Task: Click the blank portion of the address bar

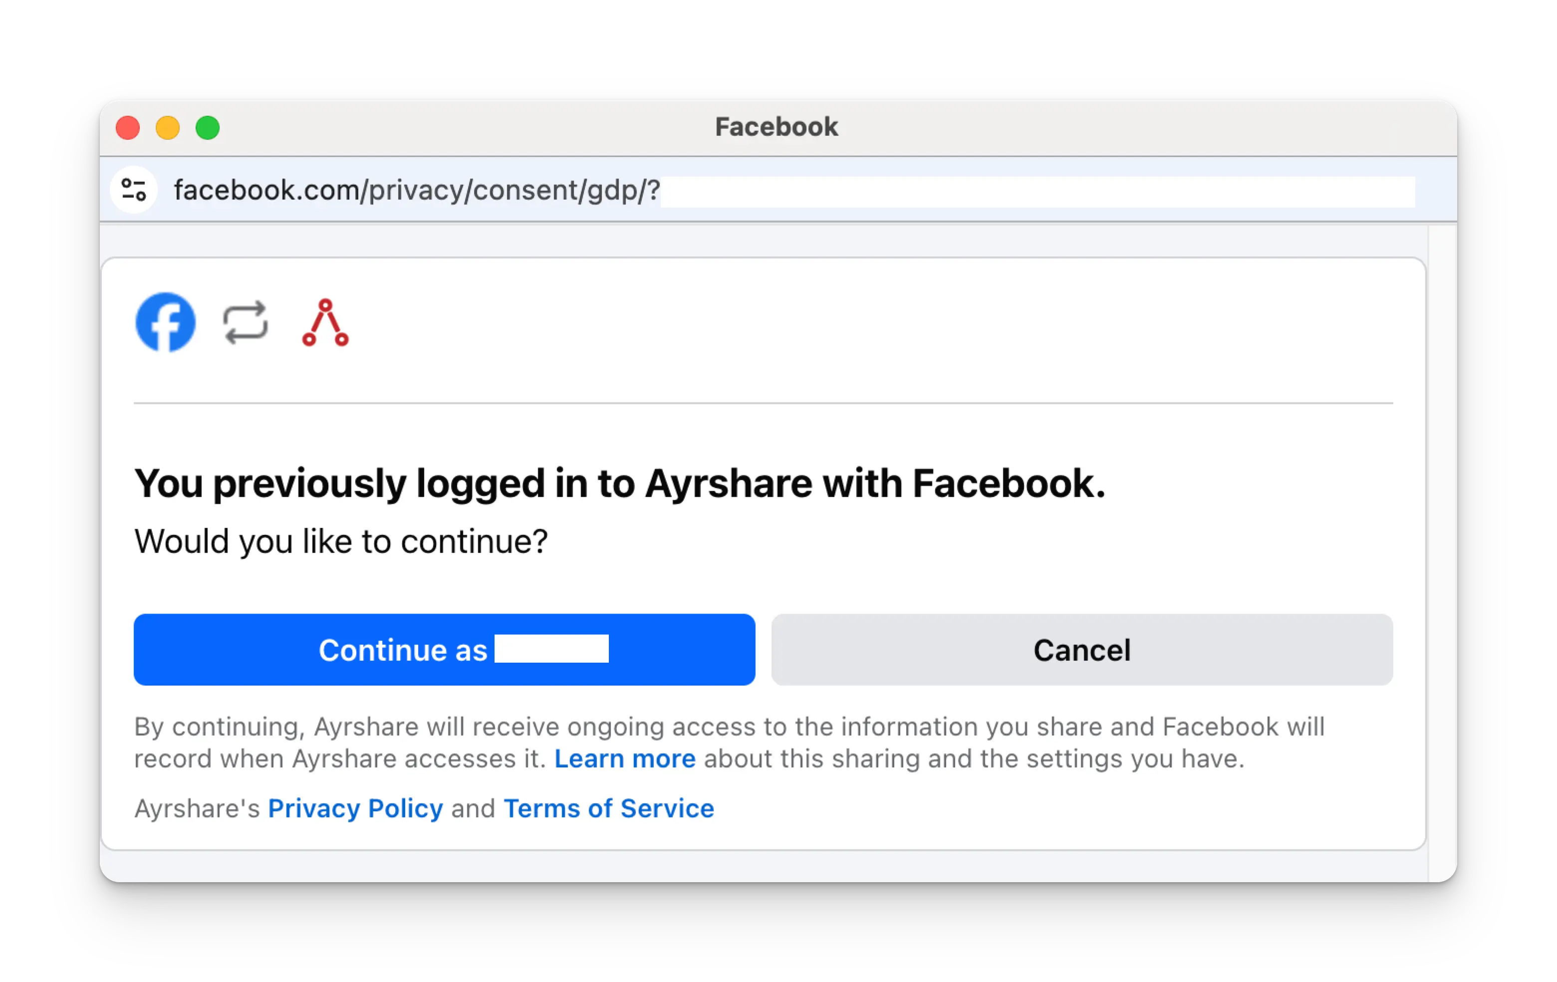Action: click(x=1035, y=191)
